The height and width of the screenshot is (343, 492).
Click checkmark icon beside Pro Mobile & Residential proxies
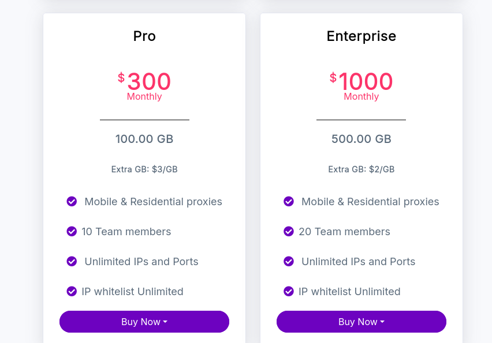click(72, 201)
